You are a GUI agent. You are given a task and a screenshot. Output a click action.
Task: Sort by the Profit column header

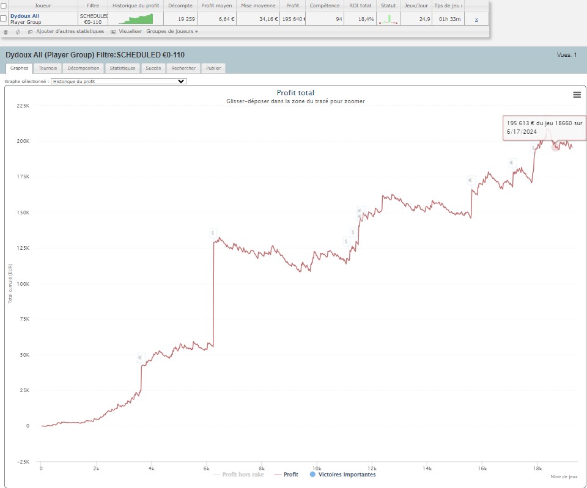[292, 5]
